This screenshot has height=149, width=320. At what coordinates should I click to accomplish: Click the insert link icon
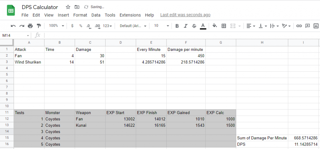pos(299,26)
